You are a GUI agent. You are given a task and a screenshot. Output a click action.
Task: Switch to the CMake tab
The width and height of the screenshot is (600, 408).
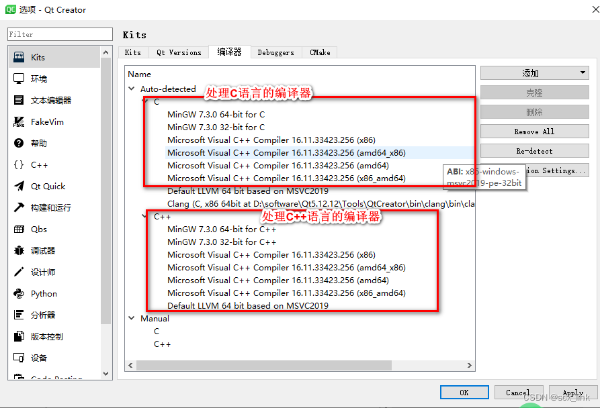(x=320, y=52)
